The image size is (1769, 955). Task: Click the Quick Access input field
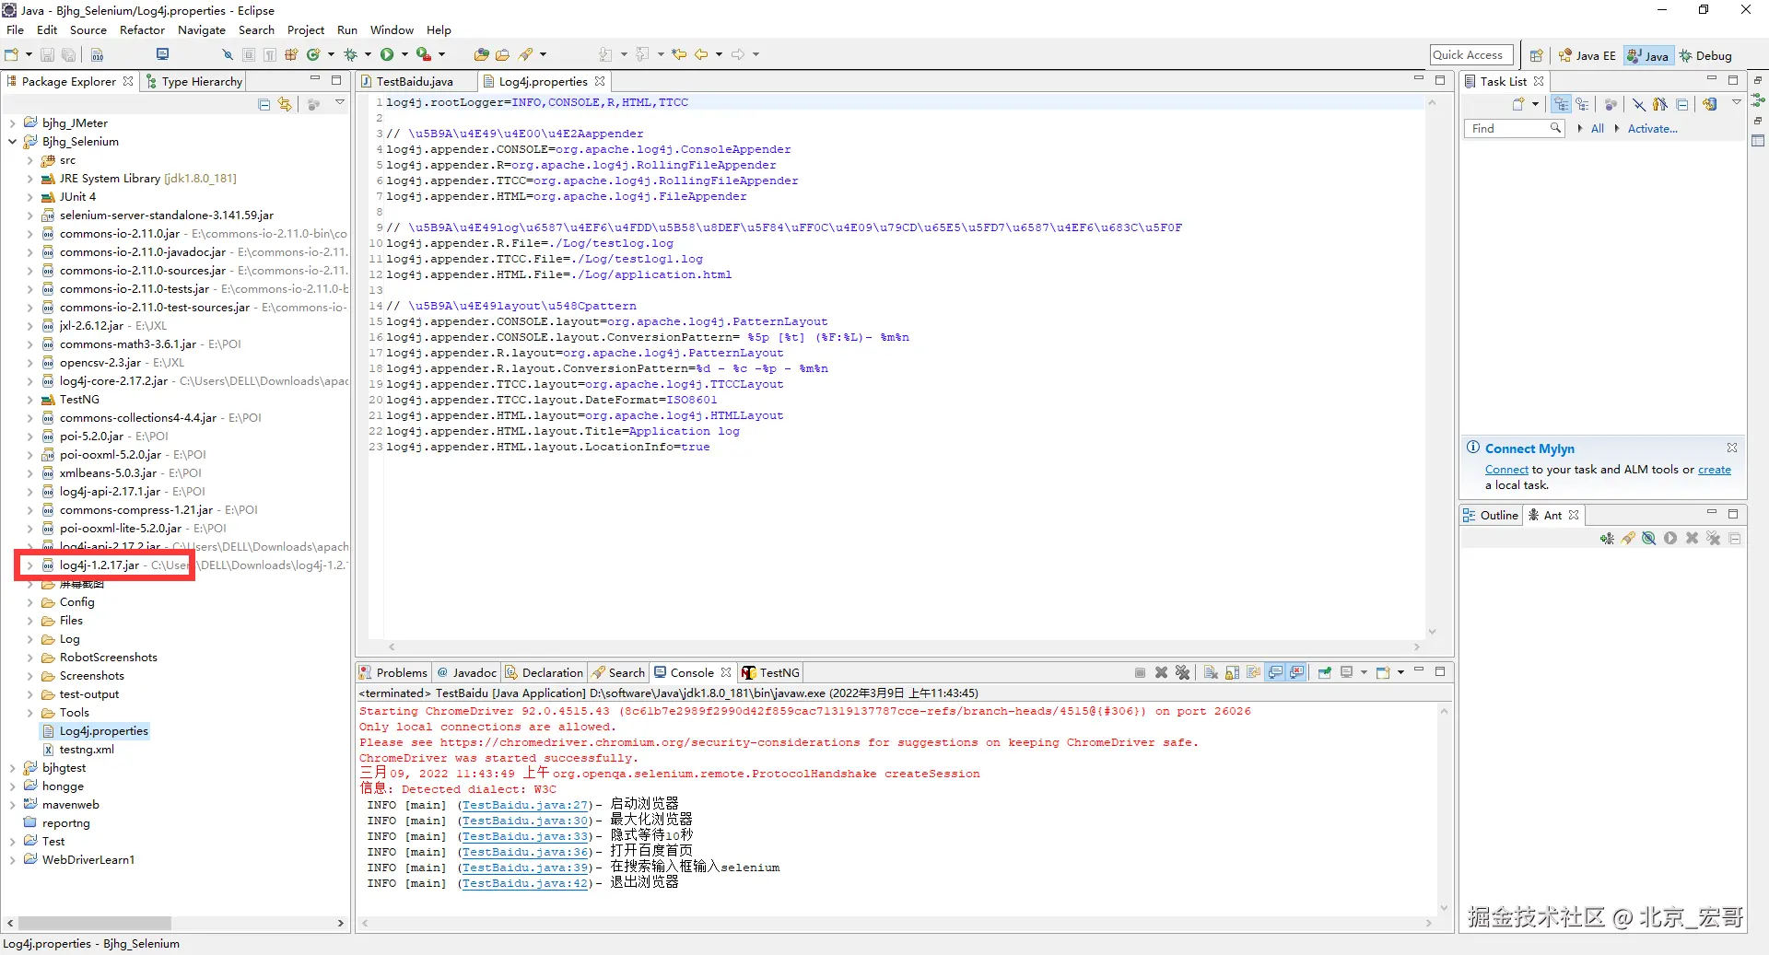click(x=1471, y=55)
